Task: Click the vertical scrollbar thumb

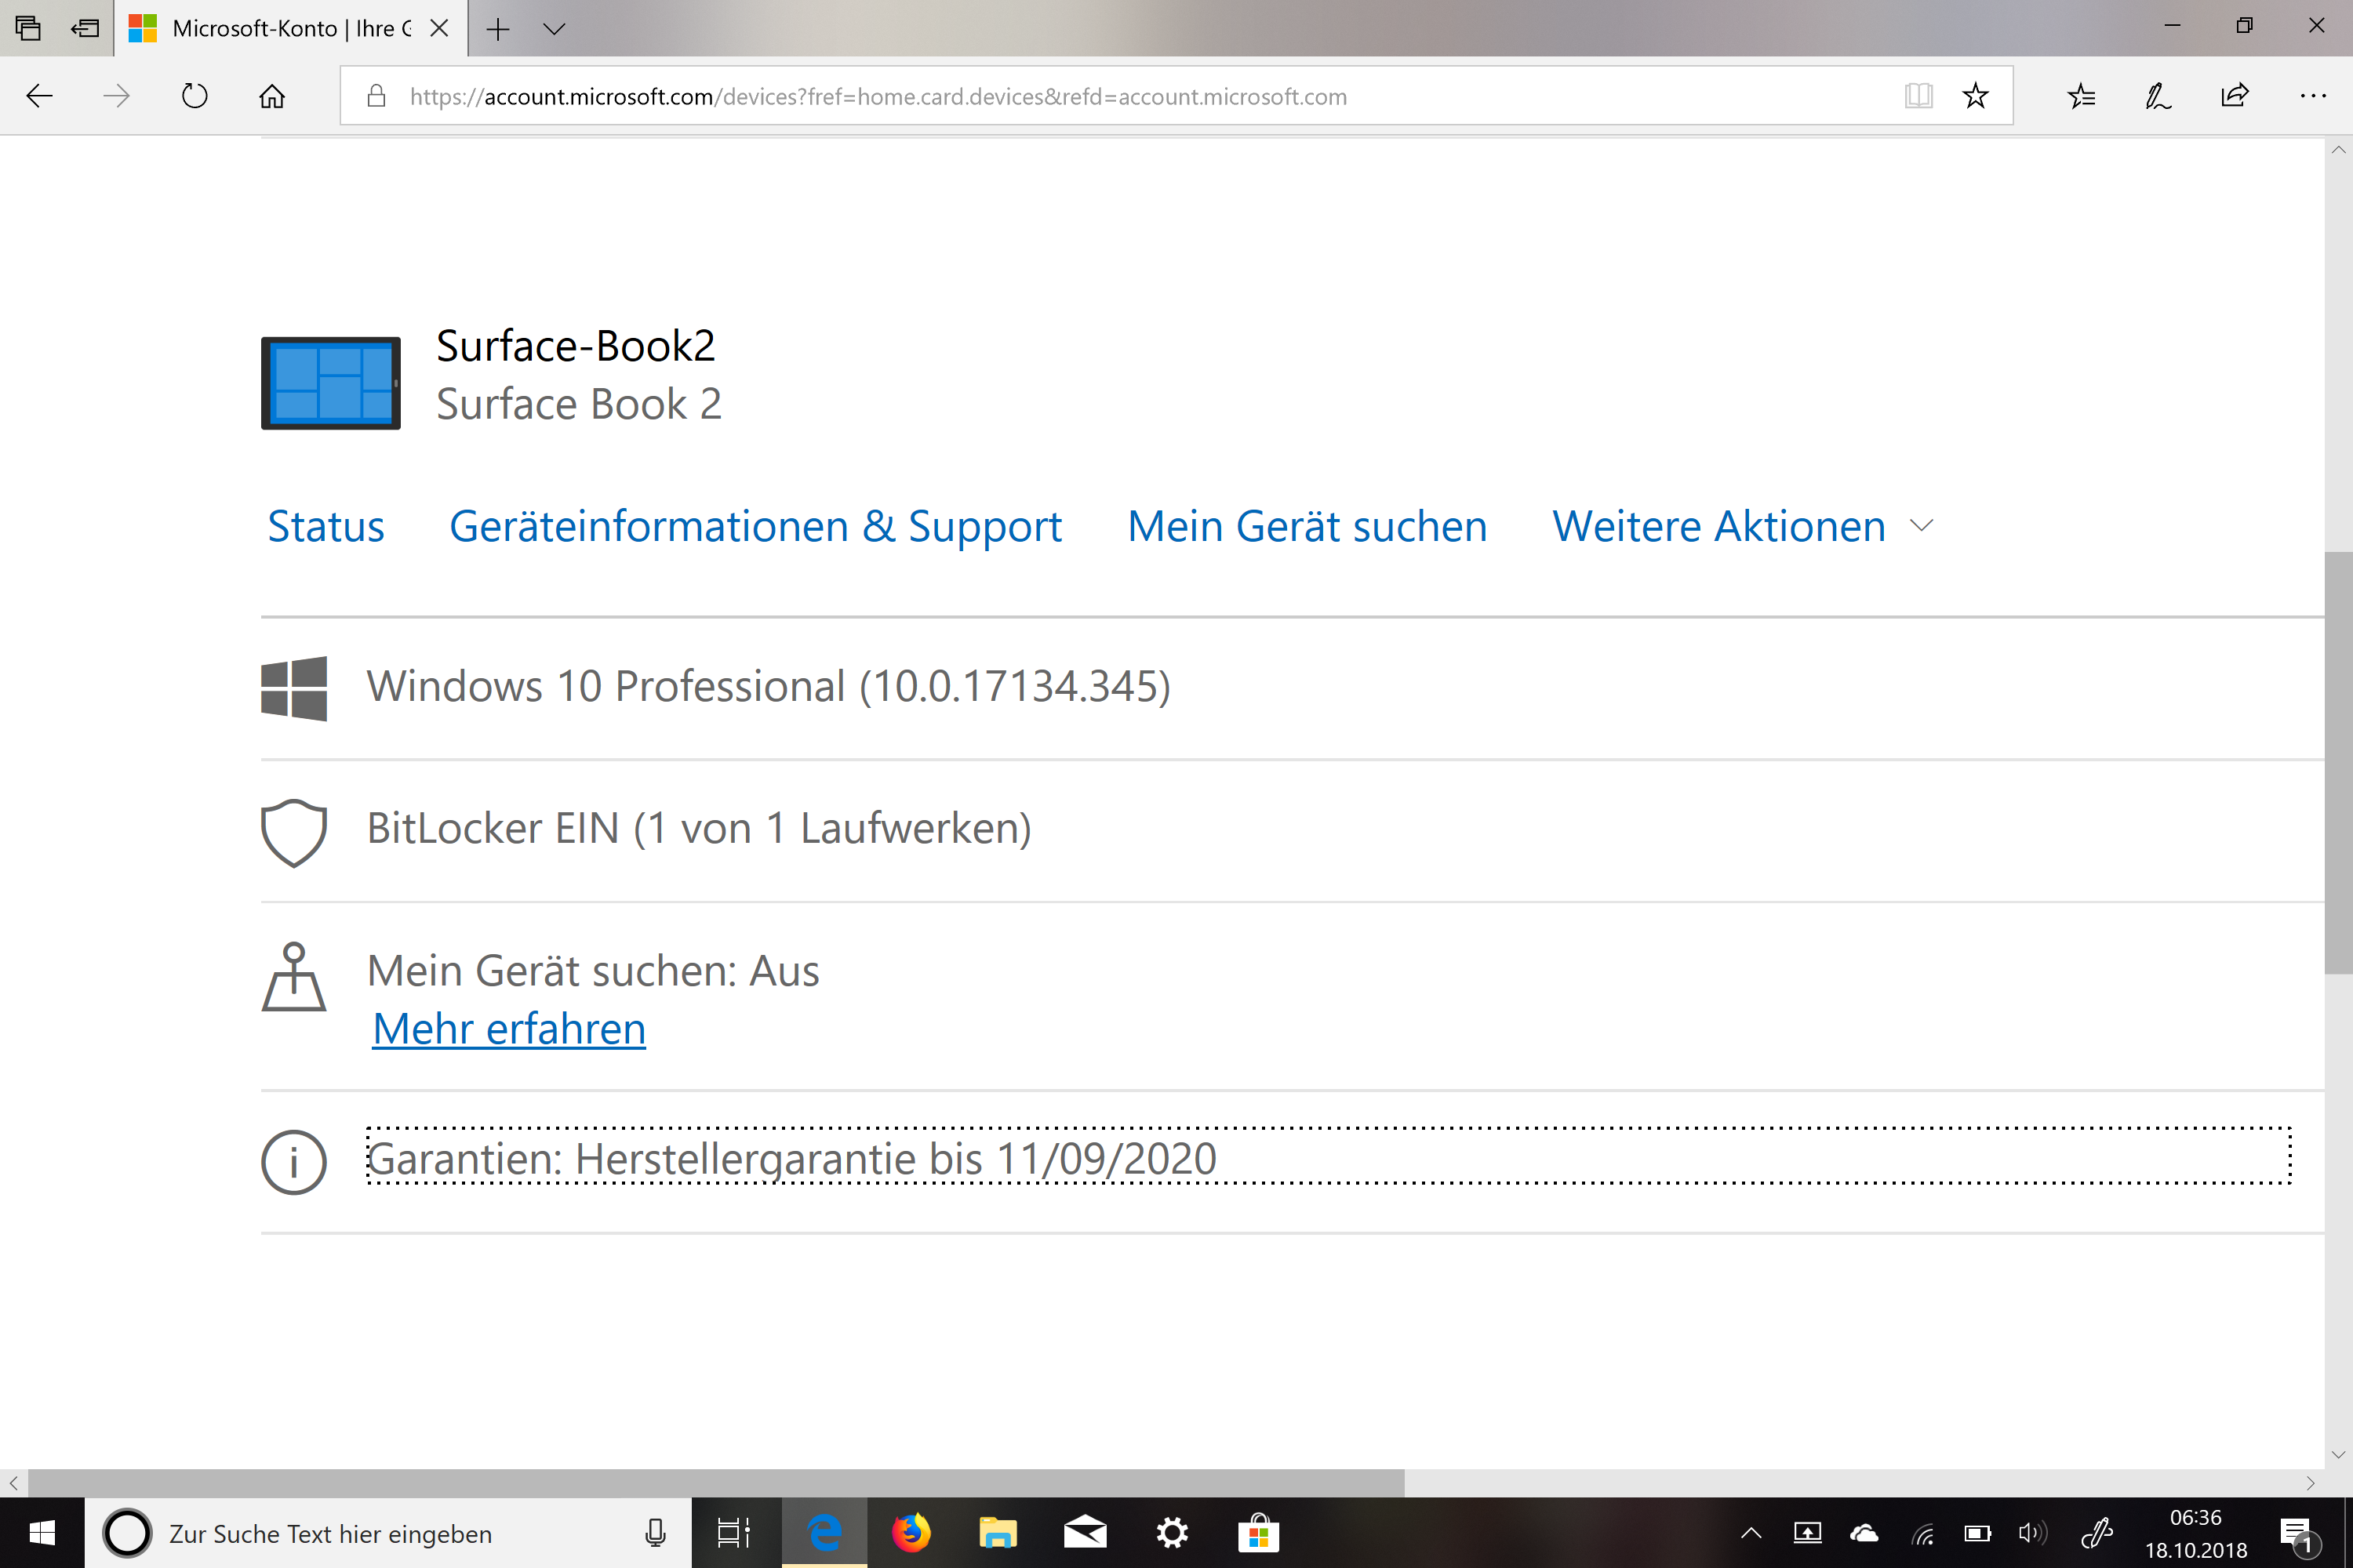Action: pos(2338,762)
